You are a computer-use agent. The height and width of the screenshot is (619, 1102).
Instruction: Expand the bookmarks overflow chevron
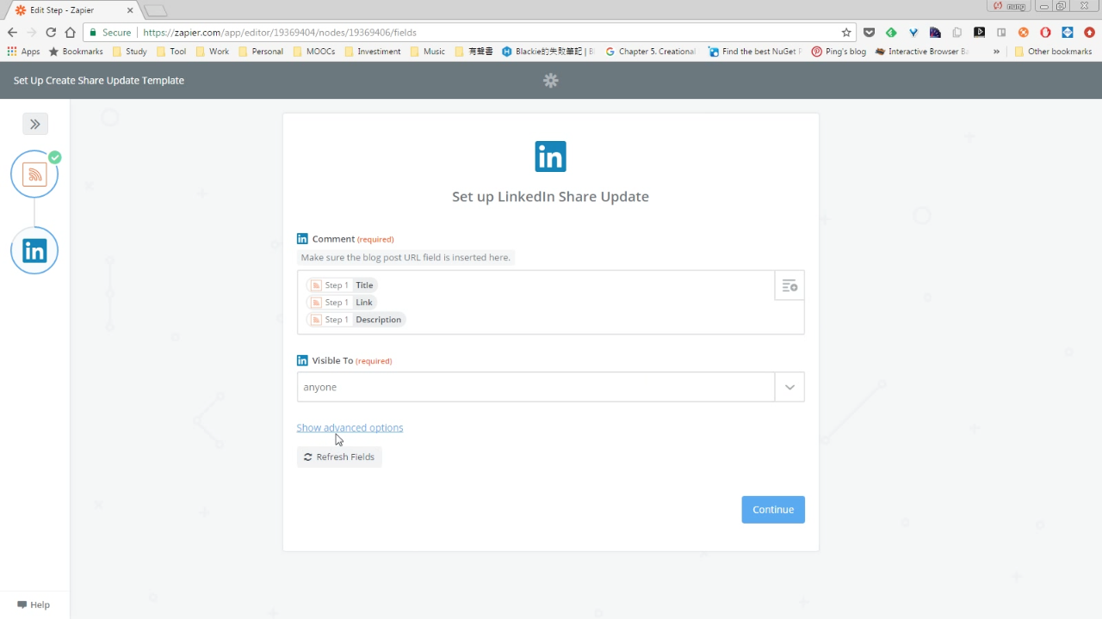click(996, 52)
